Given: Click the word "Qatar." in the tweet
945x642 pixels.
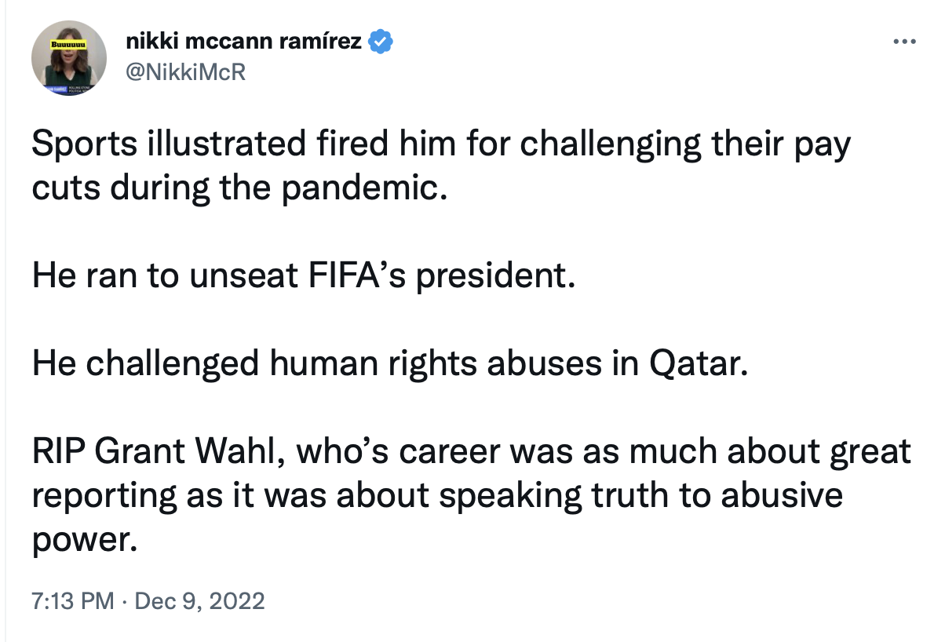Looking at the screenshot, I should 695,366.
